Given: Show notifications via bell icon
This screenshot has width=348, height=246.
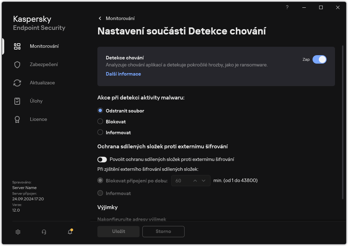Looking at the screenshot, I should pos(70,232).
